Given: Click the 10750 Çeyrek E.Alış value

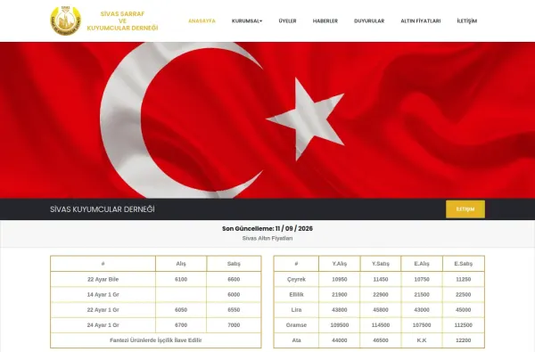Looking at the screenshot, I should click(422, 279).
